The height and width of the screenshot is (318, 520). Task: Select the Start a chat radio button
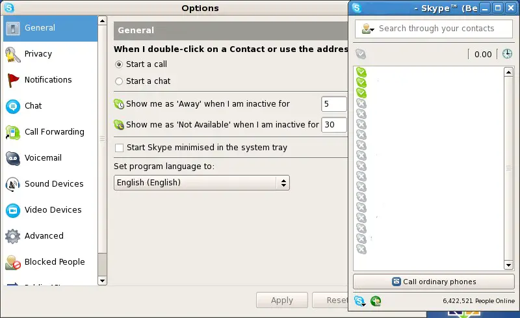(x=119, y=81)
